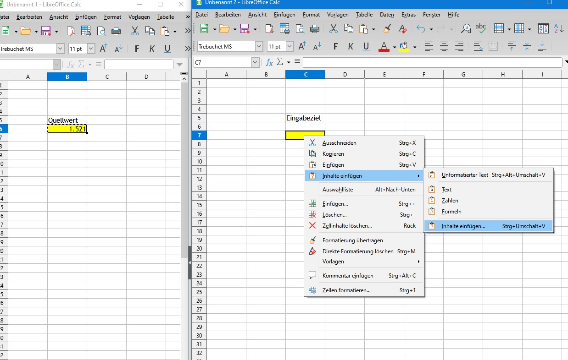The height and width of the screenshot is (360, 568).
Task: Click the Undo arrow in the toolbar
Action: [x=421, y=29]
